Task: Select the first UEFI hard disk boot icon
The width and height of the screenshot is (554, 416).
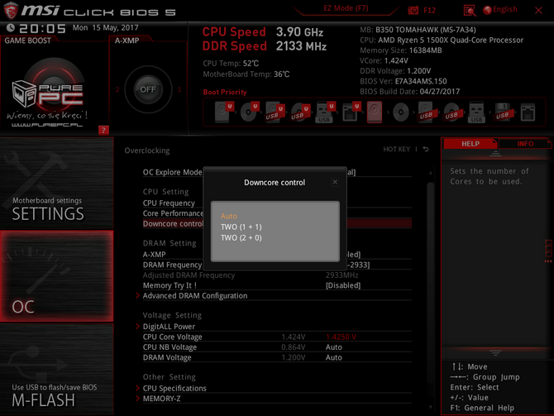Action: point(223,112)
